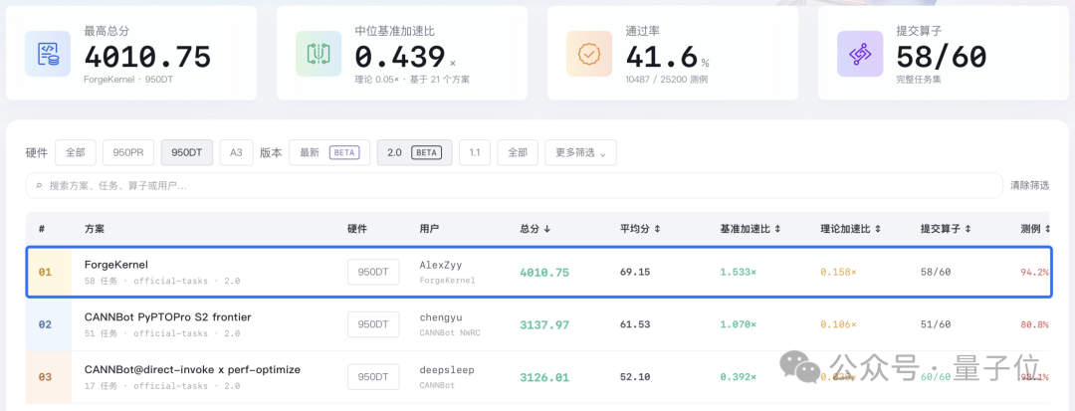Select 950PR hardware filter

(128, 152)
